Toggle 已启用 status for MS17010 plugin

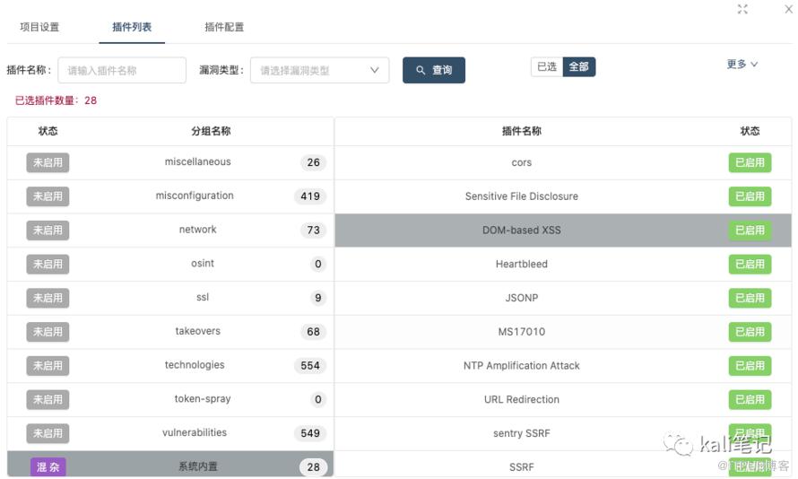(750, 332)
